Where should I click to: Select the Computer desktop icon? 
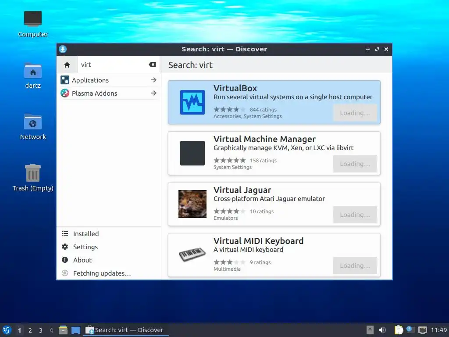click(x=33, y=24)
